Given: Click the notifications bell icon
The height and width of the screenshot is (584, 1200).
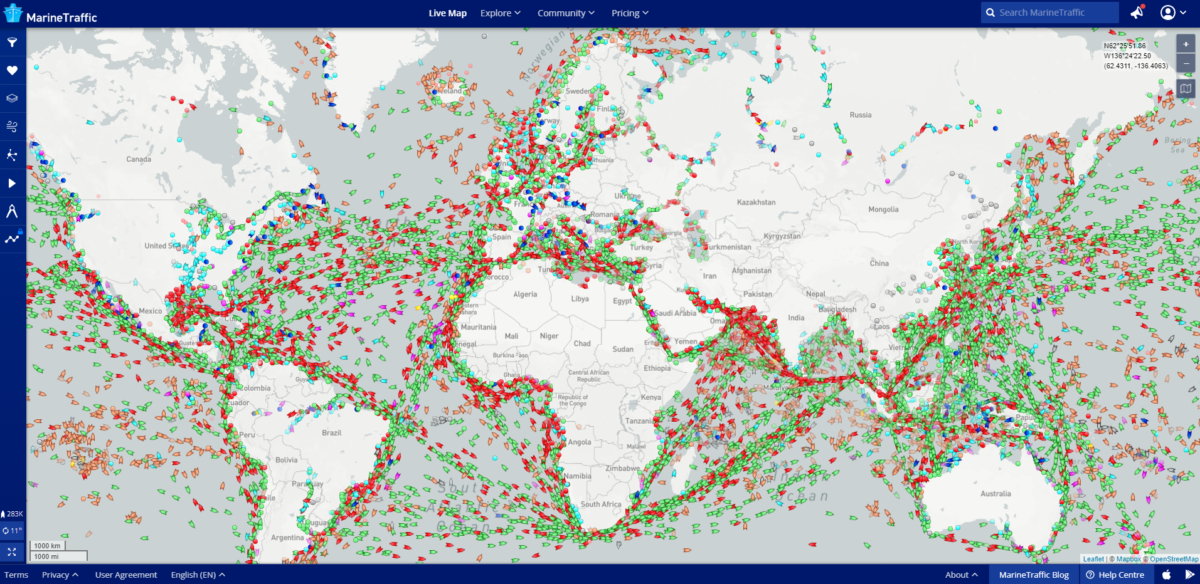Looking at the screenshot, I should pyautogui.click(x=1137, y=13).
